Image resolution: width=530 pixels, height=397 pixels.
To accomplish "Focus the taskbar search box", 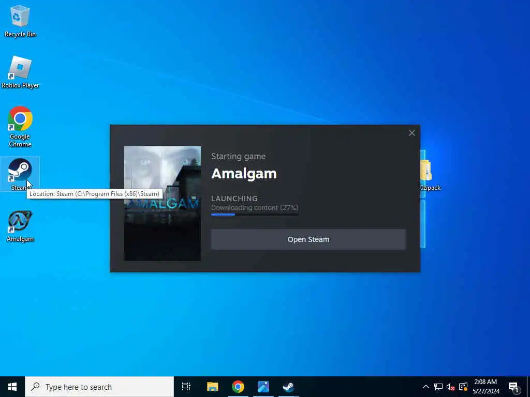I will coord(99,387).
